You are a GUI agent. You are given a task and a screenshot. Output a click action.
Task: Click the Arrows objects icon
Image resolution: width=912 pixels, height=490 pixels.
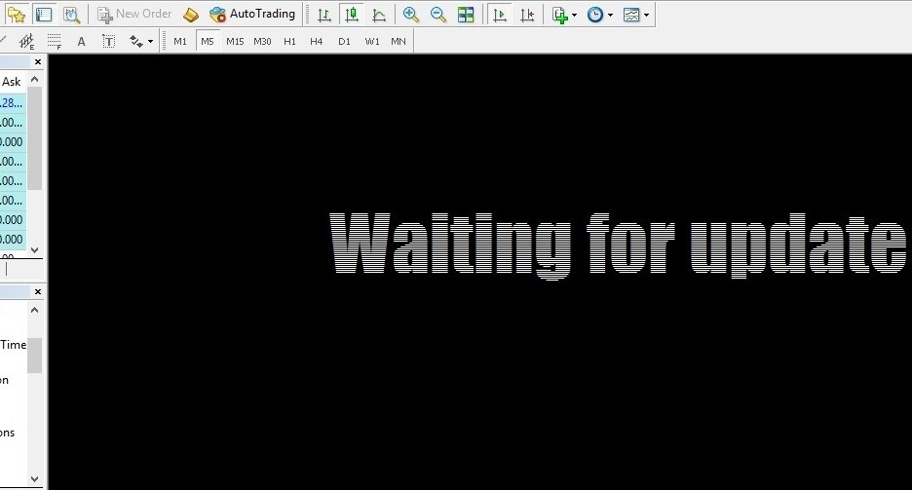pos(135,41)
